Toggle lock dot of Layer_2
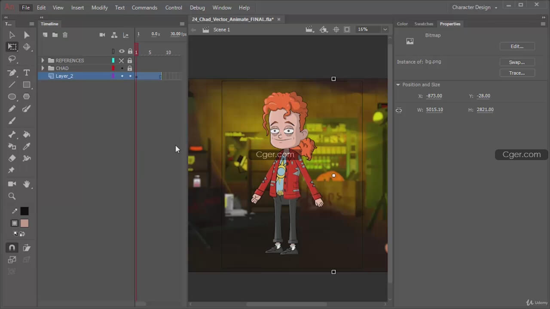 coord(130,76)
